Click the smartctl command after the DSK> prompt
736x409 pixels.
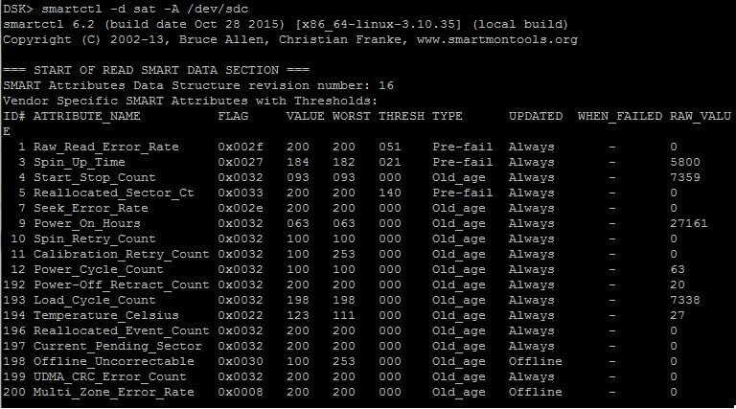tap(140, 9)
